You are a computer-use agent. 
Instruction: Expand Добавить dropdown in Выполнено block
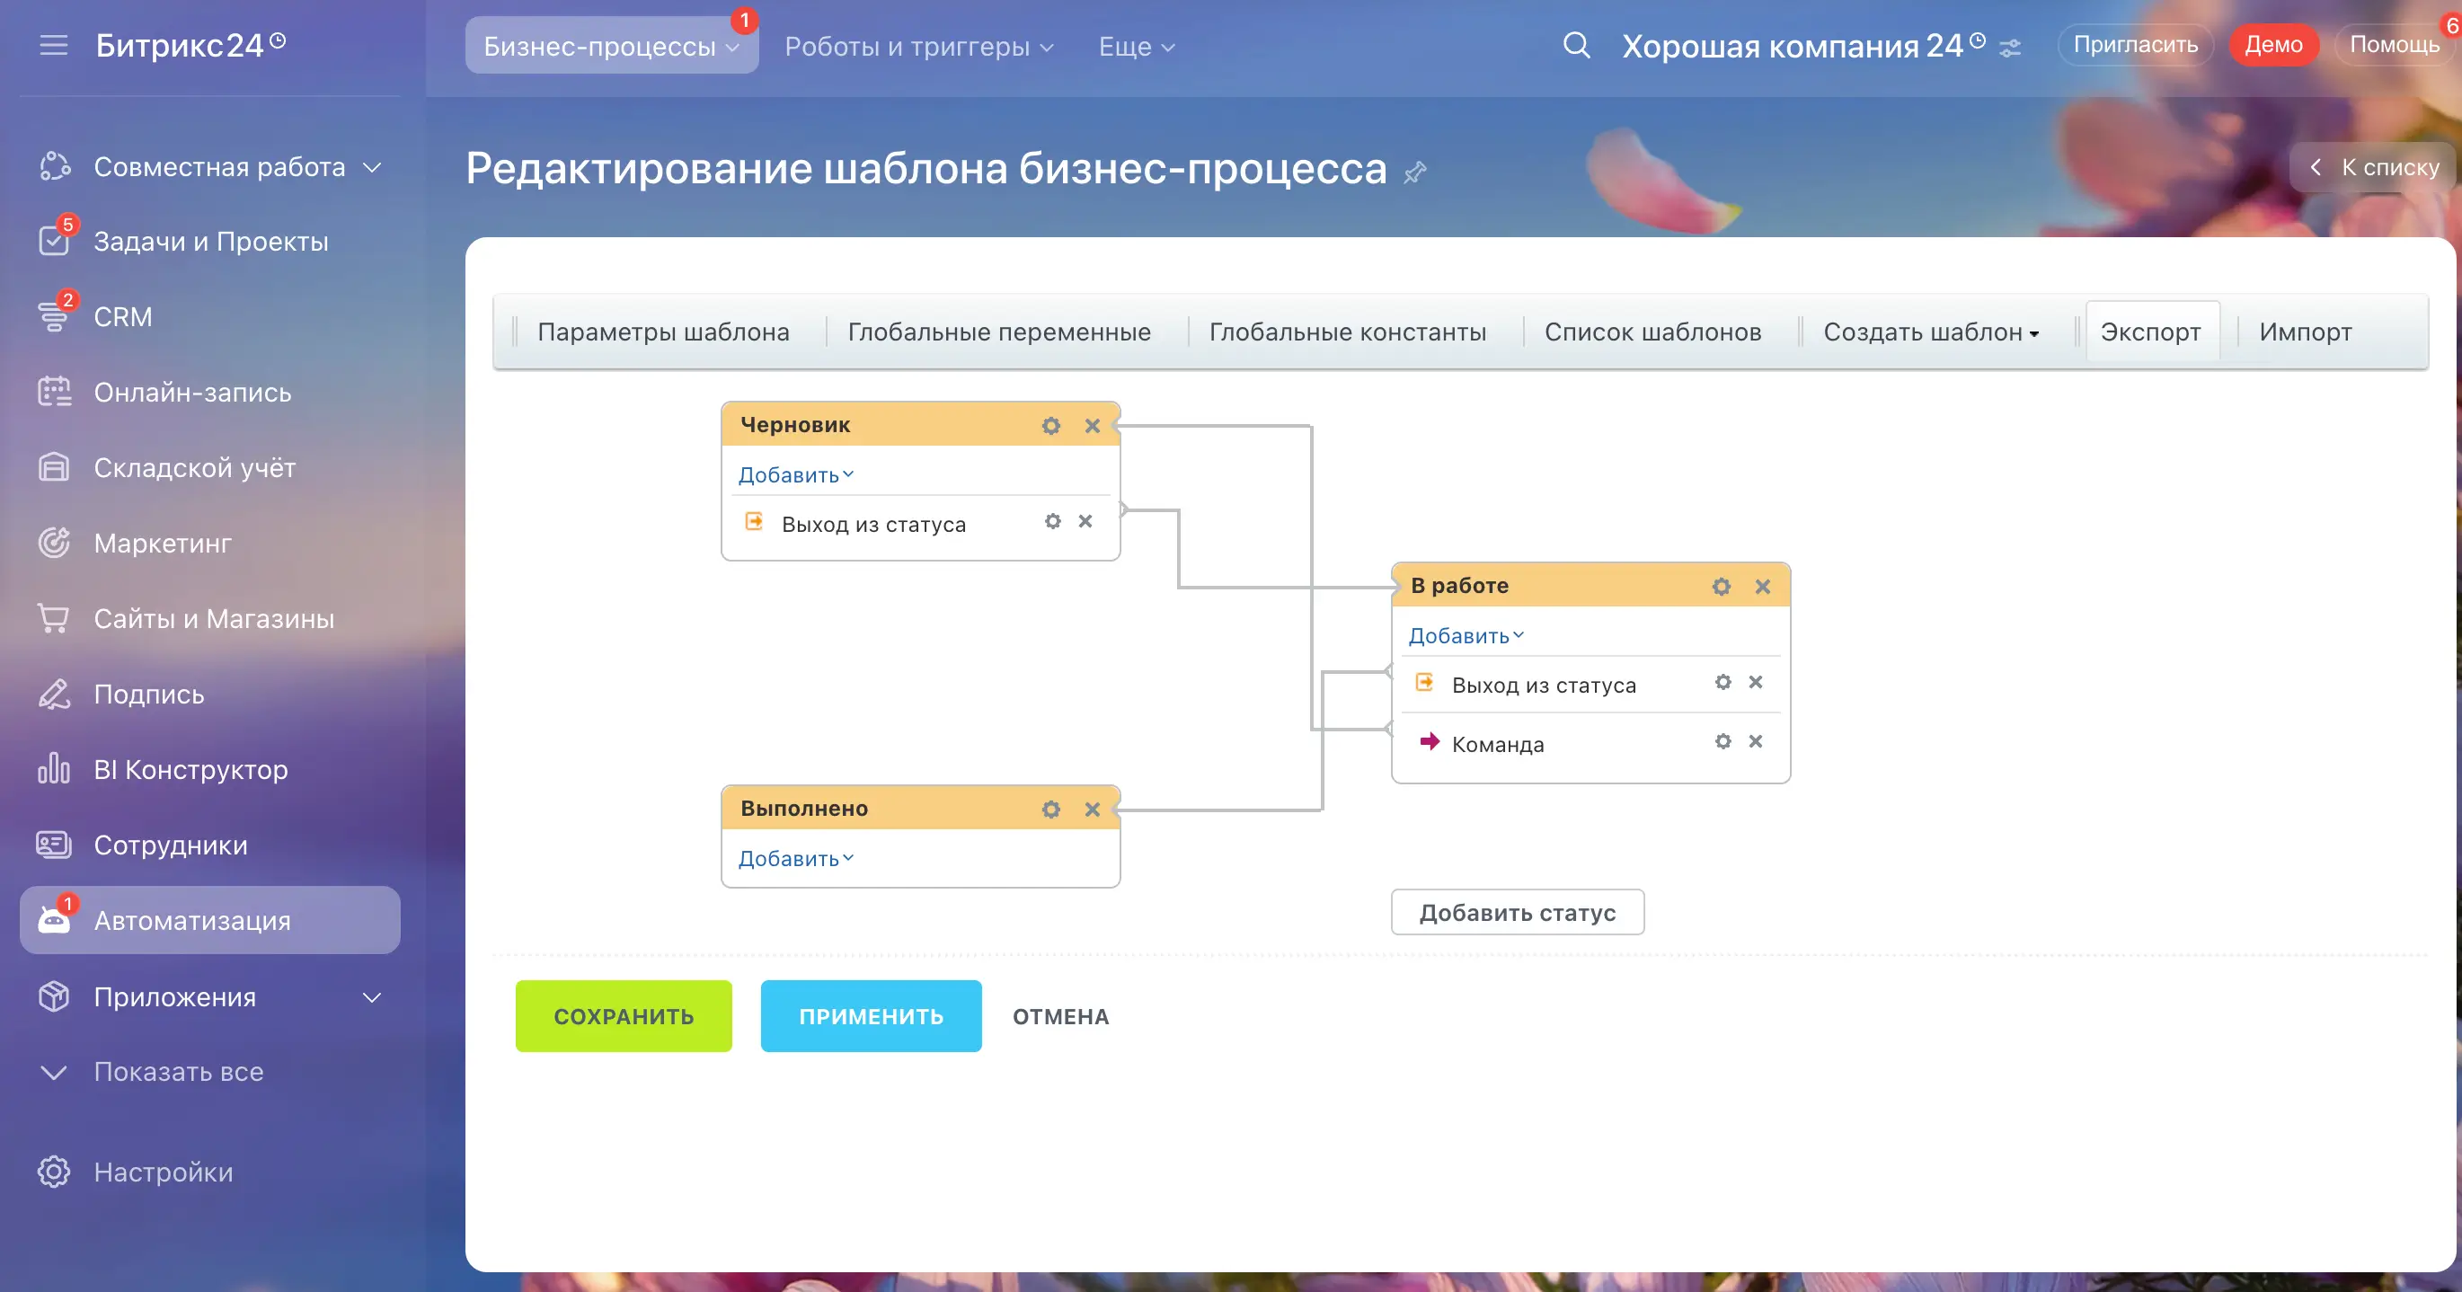coord(794,859)
